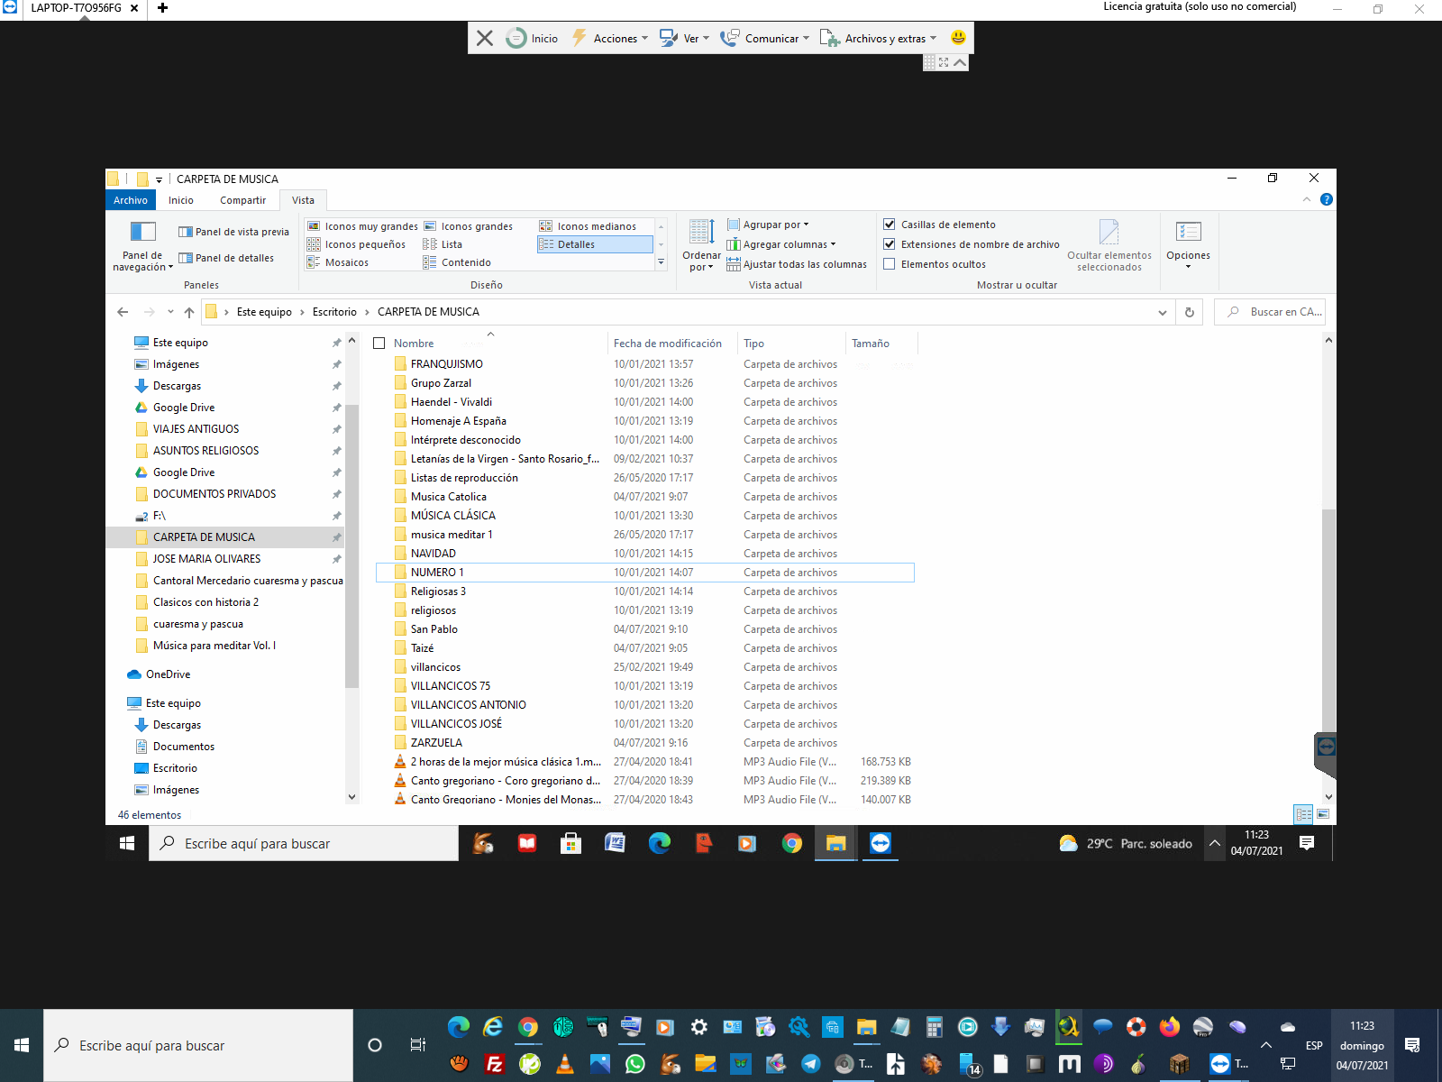Click the refresh button beside address bar

click(1190, 312)
